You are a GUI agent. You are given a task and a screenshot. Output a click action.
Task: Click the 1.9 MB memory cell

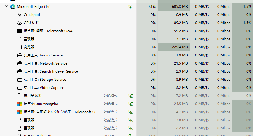click(174, 55)
